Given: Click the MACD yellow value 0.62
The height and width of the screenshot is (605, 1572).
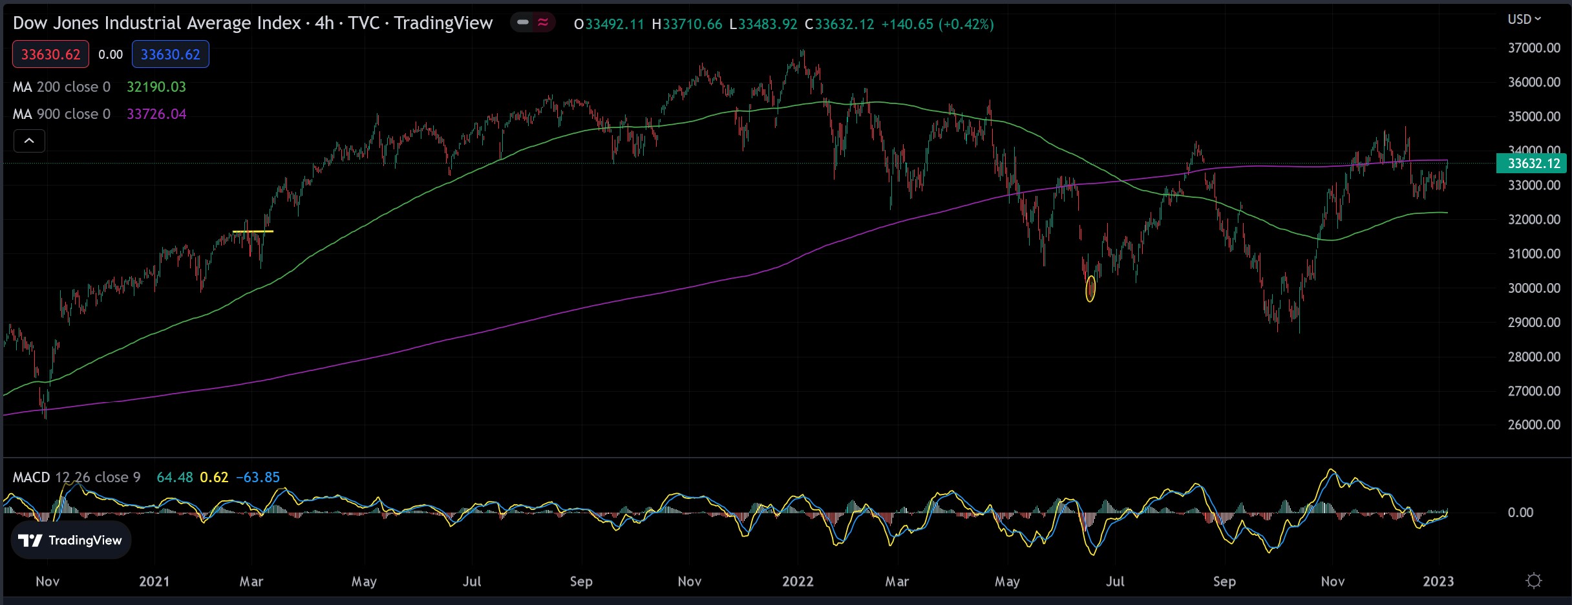Looking at the screenshot, I should coord(214,477).
